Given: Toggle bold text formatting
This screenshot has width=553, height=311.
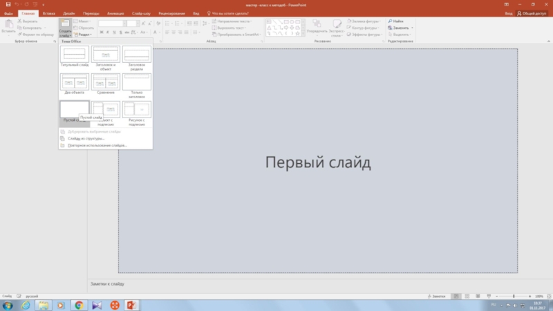Looking at the screenshot, I should coord(102,33).
